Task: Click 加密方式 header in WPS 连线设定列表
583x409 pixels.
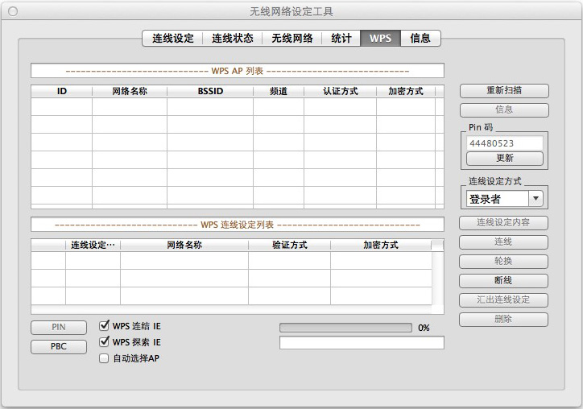Action: (x=381, y=245)
